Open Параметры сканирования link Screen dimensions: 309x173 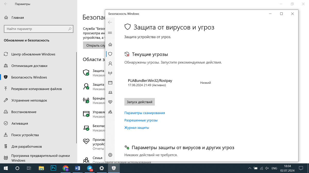click(x=145, y=113)
